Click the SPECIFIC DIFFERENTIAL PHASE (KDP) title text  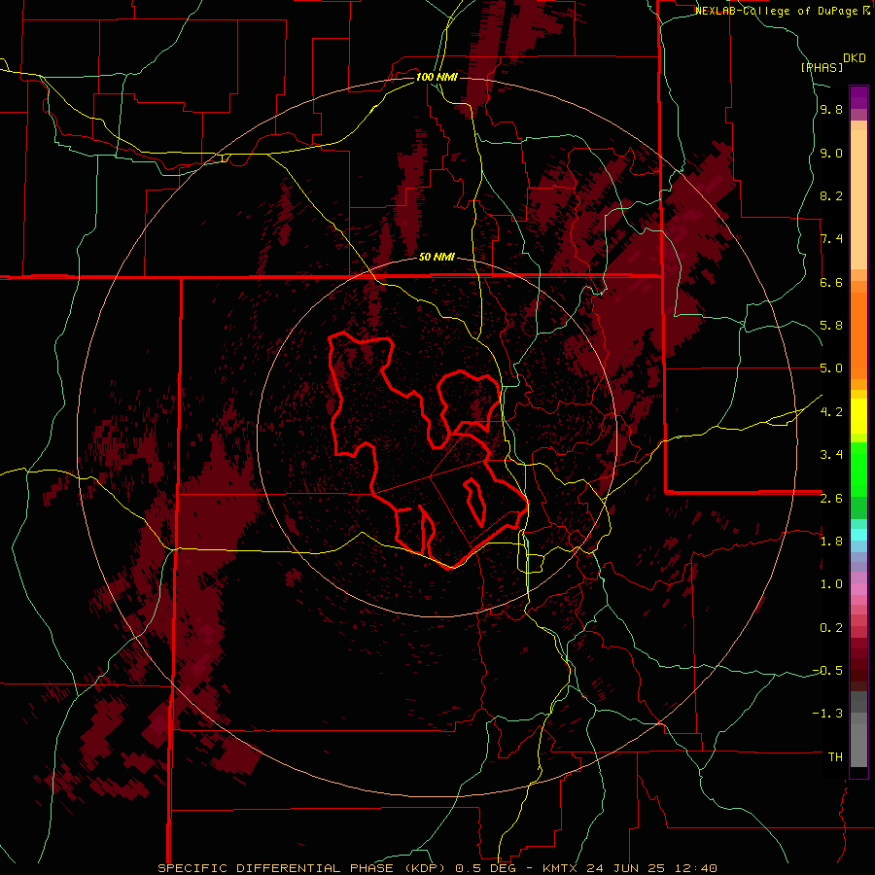[x=301, y=868]
